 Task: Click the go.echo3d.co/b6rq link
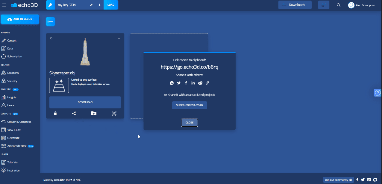[190, 67]
